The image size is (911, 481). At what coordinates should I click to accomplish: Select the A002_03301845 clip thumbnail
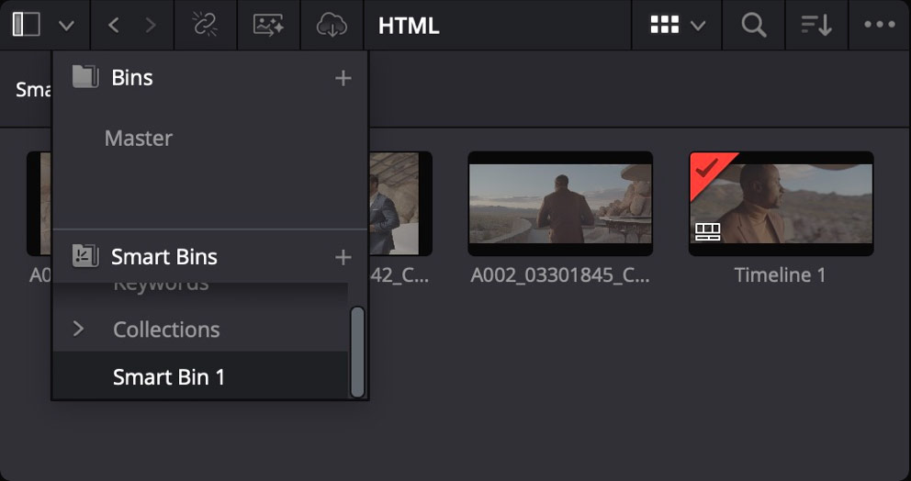(560, 203)
